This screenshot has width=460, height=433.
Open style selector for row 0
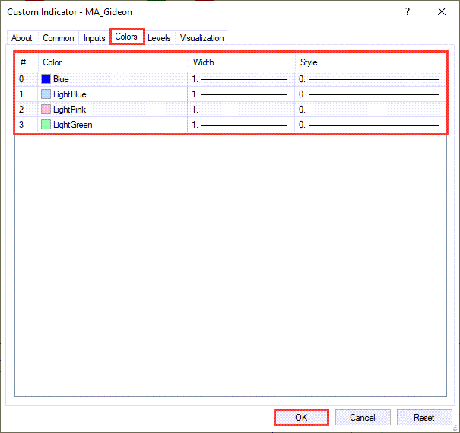370,79
